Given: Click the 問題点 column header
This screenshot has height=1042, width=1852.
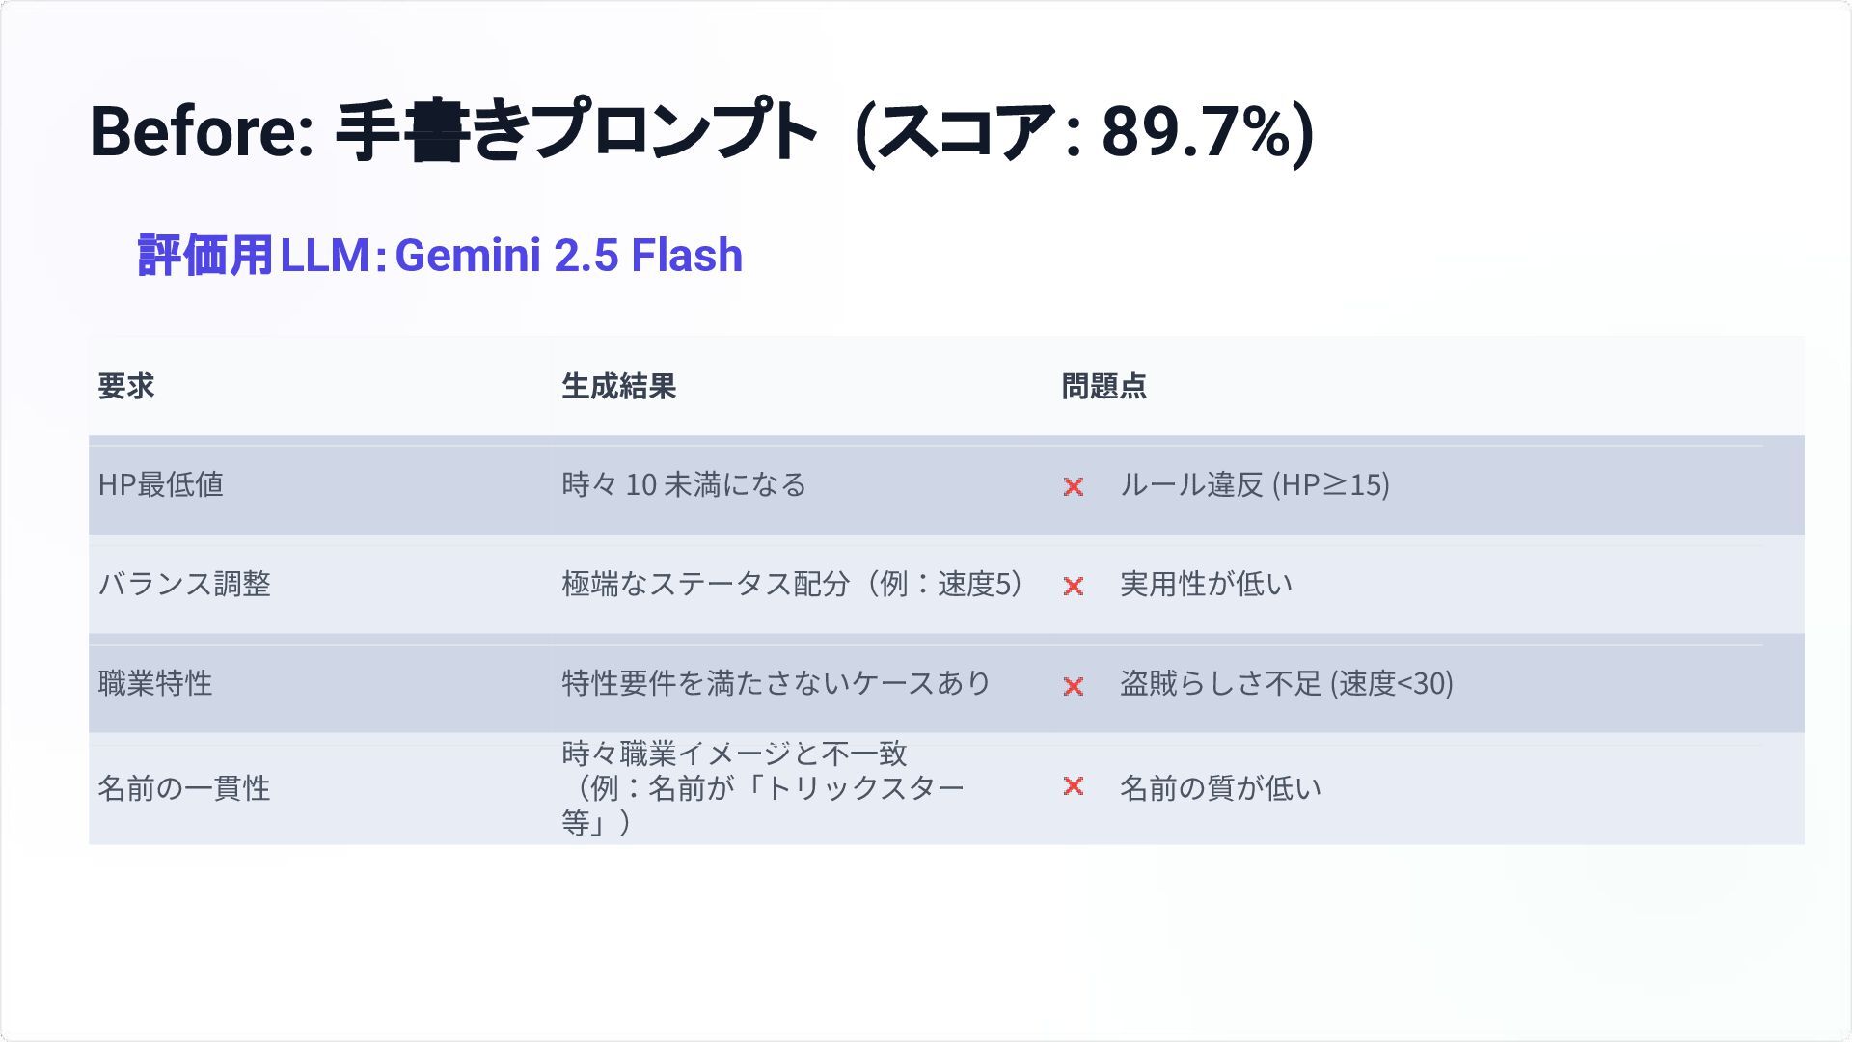Looking at the screenshot, I should click(1103, 387).
